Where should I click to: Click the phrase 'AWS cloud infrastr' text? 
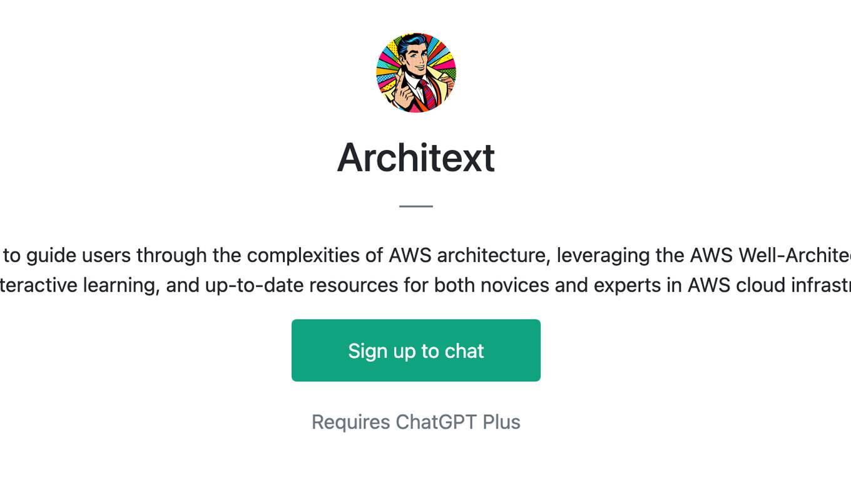pos(769,285)
